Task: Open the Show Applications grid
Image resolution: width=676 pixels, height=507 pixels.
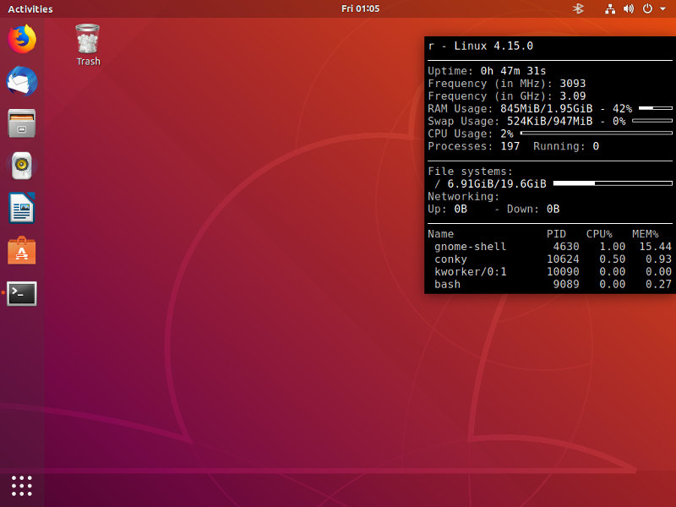Action: point(22,485)
